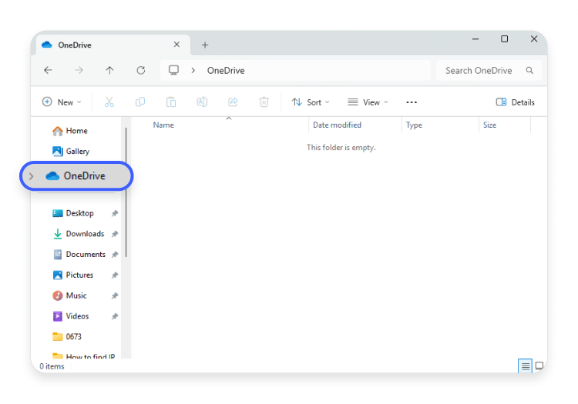Click the search magnifier icon
578x404 pixels.
529,70
